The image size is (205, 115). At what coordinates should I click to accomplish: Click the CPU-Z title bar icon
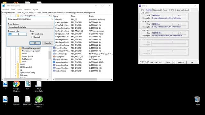[x=140, y=6]
